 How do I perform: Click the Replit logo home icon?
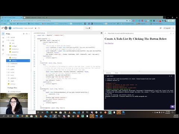point(6,28)
